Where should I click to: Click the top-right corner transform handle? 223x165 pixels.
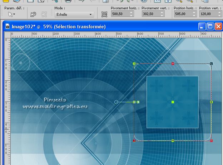pyautogui.click(x=211, y=63)
